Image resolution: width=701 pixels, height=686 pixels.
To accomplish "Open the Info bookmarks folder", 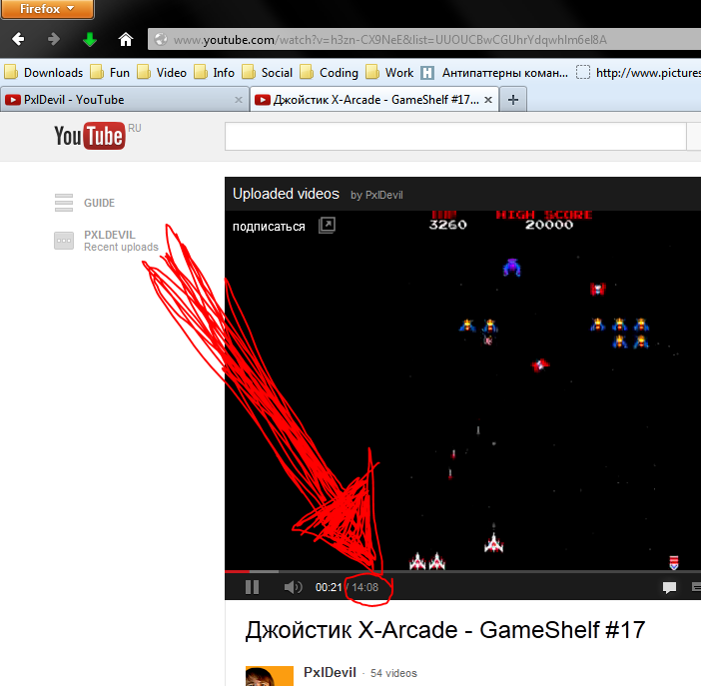I will 214,73.
